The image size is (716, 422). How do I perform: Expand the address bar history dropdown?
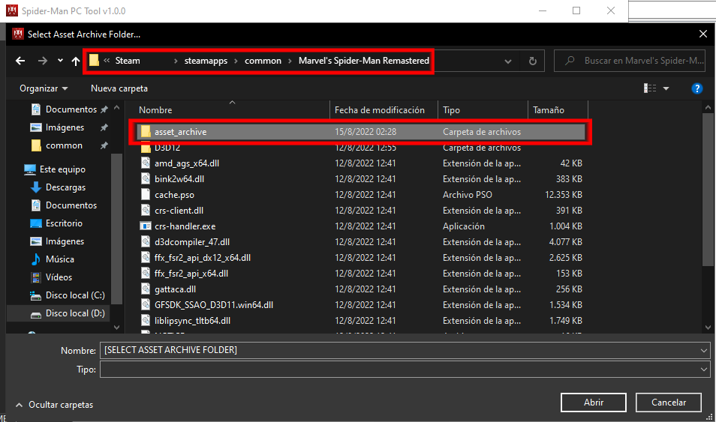(508, 61)
